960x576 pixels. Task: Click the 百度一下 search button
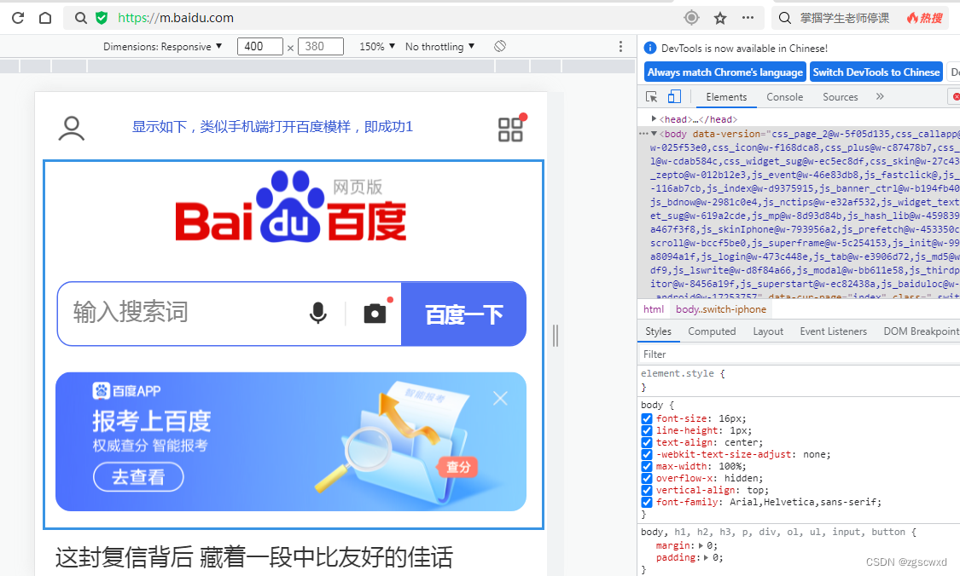(x=463, y=314)
